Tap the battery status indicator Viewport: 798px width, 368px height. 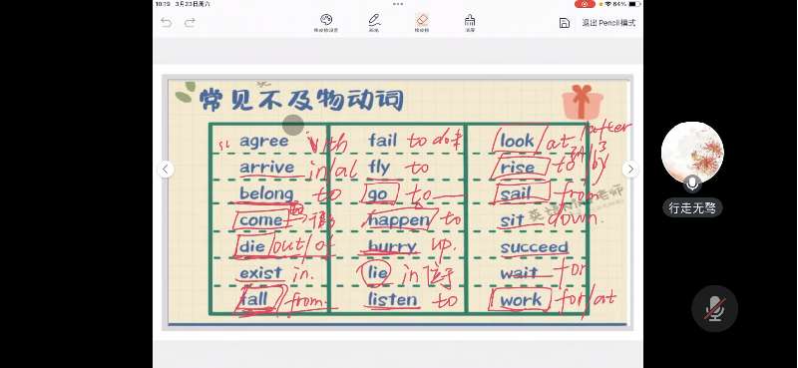coord(634,4)
